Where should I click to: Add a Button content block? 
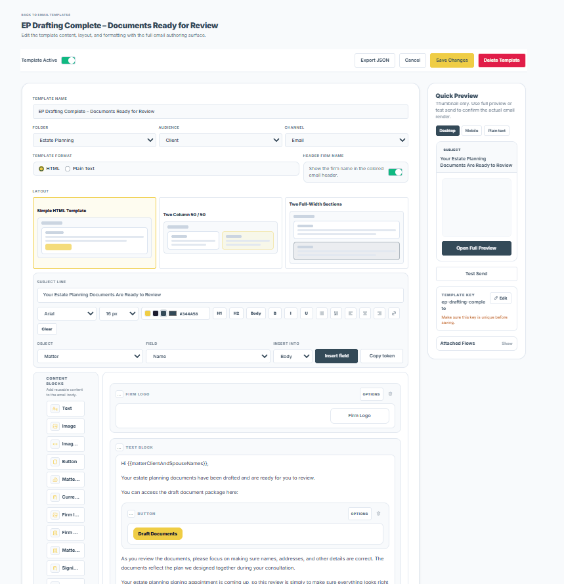click(x=66, y=462)
